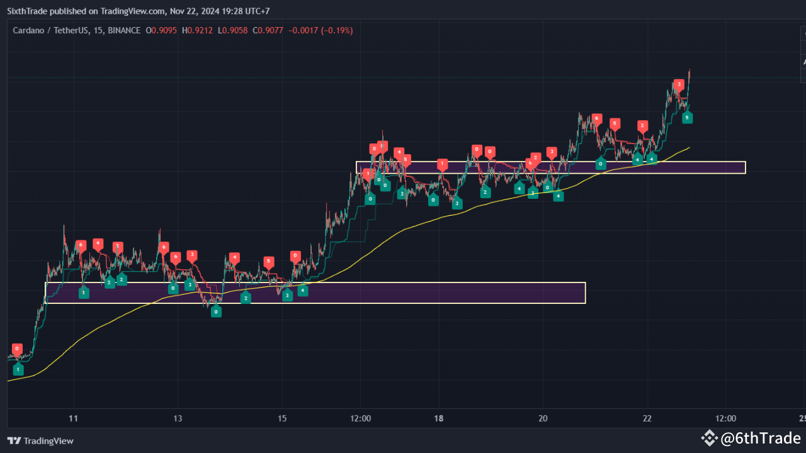Click the red sell marker labeled 6 near the top
Viewport: 806px width, 453px height.
596,117
